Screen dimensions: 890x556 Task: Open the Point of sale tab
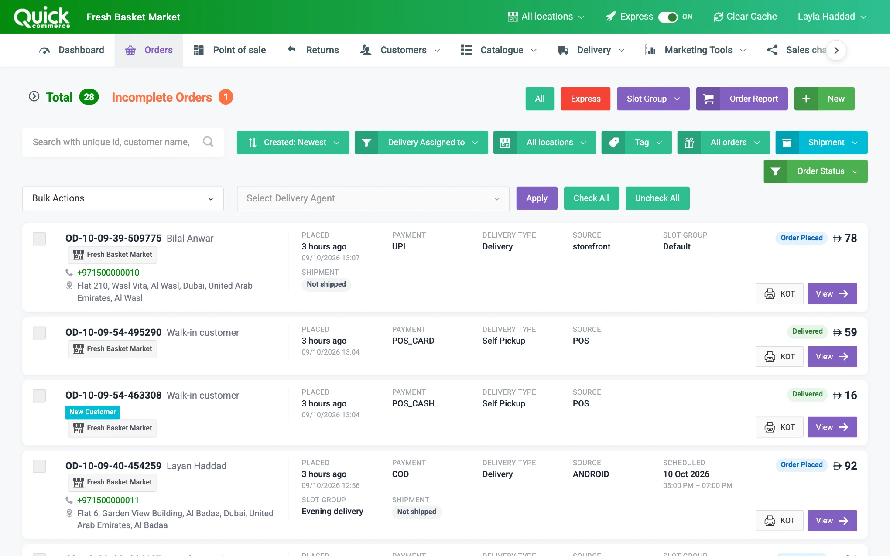229,50
